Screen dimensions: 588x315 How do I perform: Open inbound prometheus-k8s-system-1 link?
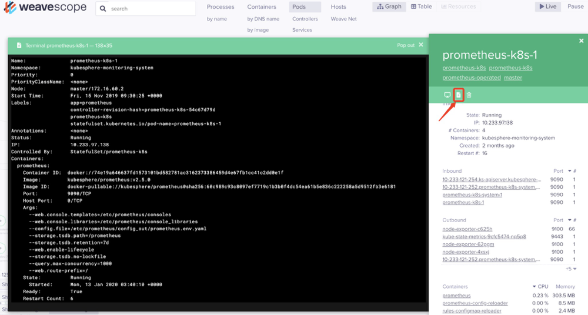point(472,195)
